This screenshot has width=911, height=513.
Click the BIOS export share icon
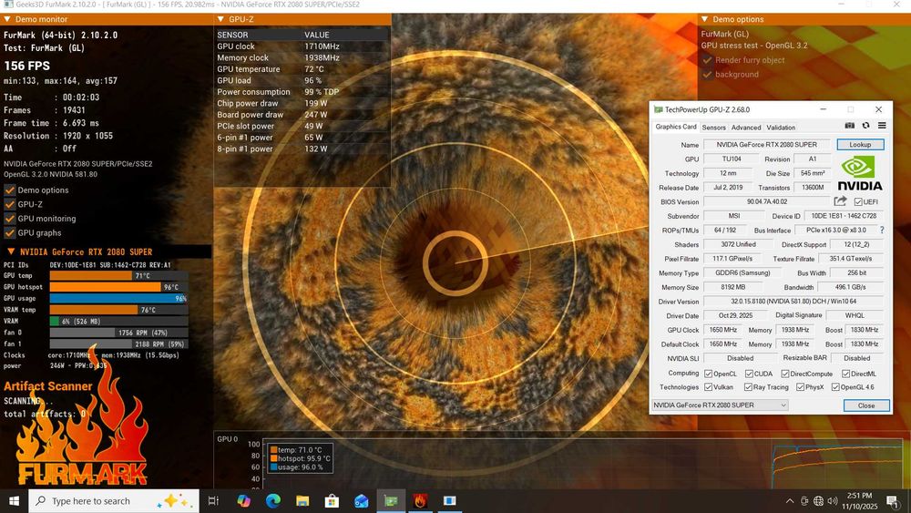pos(840,201)
